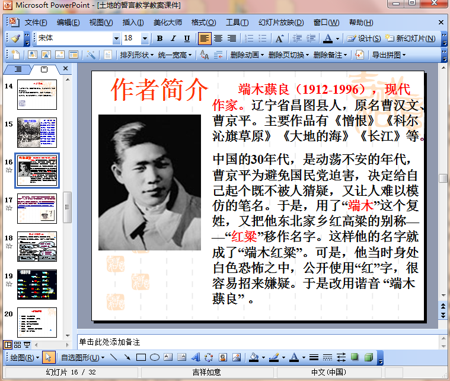Click the select objects arrow tool

[49, 357]
